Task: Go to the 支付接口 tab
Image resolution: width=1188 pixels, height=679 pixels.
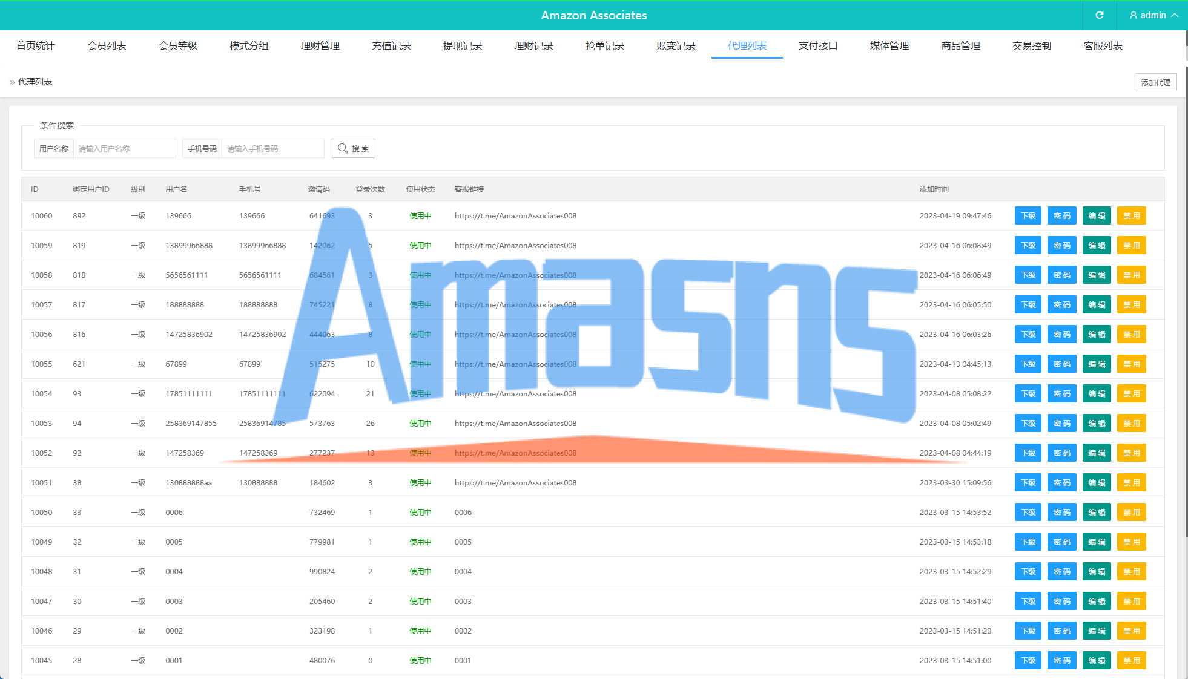Action: coord(818,46)
